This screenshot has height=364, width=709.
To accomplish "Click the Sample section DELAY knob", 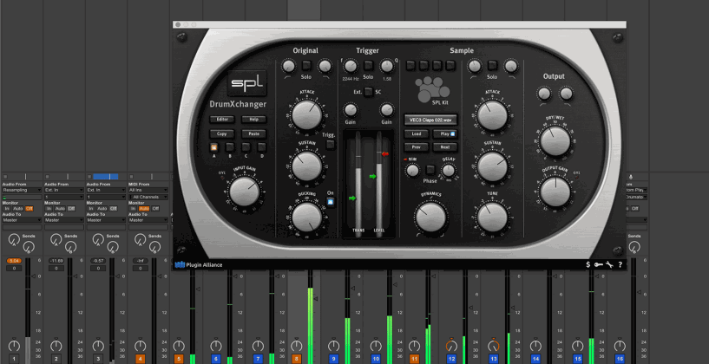I will (448, 170).
